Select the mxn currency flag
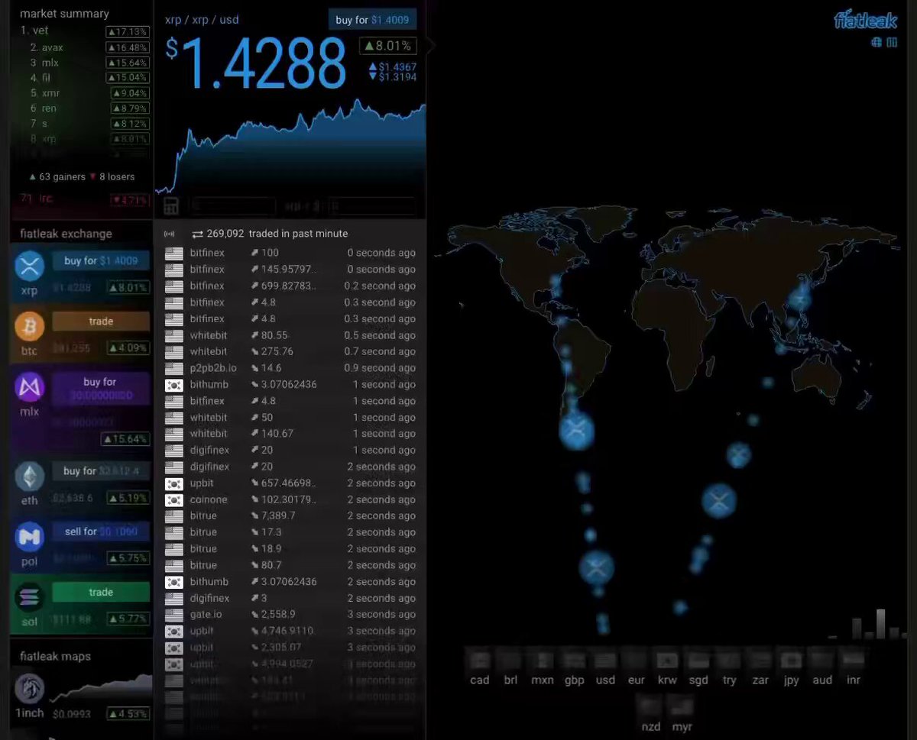The height and width of the screenshot is (740, 917). [543, 661]
